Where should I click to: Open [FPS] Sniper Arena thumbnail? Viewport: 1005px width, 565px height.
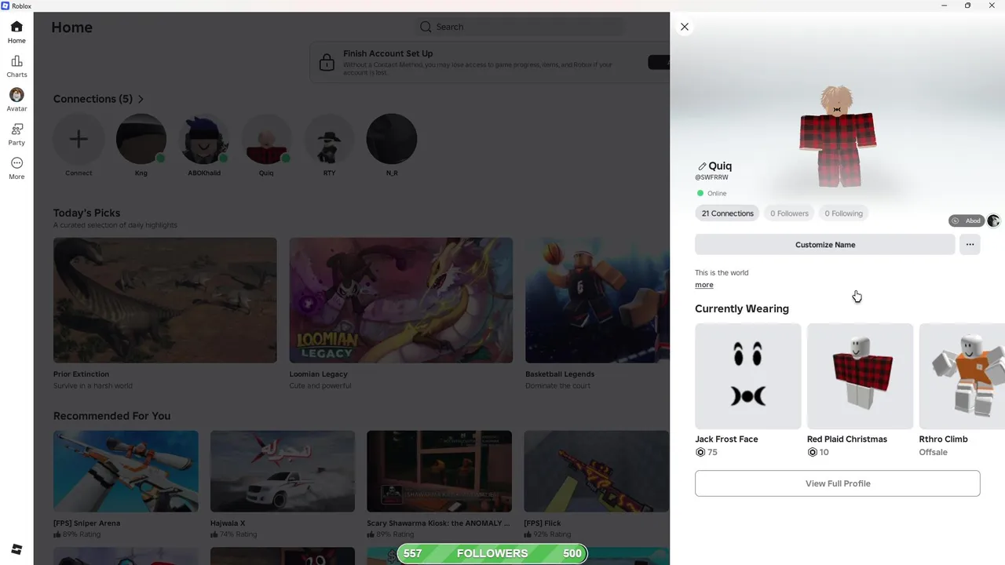pos(126,471)
